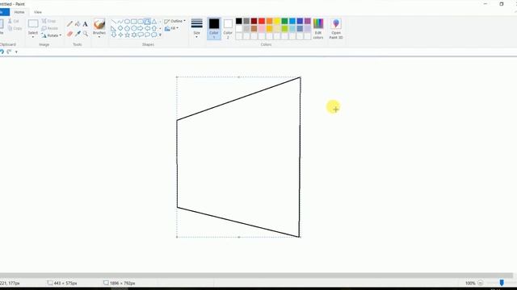Screen dimensions: 517x290
Task: Click the zoom slider handle
Action: (x=502, y=283)
